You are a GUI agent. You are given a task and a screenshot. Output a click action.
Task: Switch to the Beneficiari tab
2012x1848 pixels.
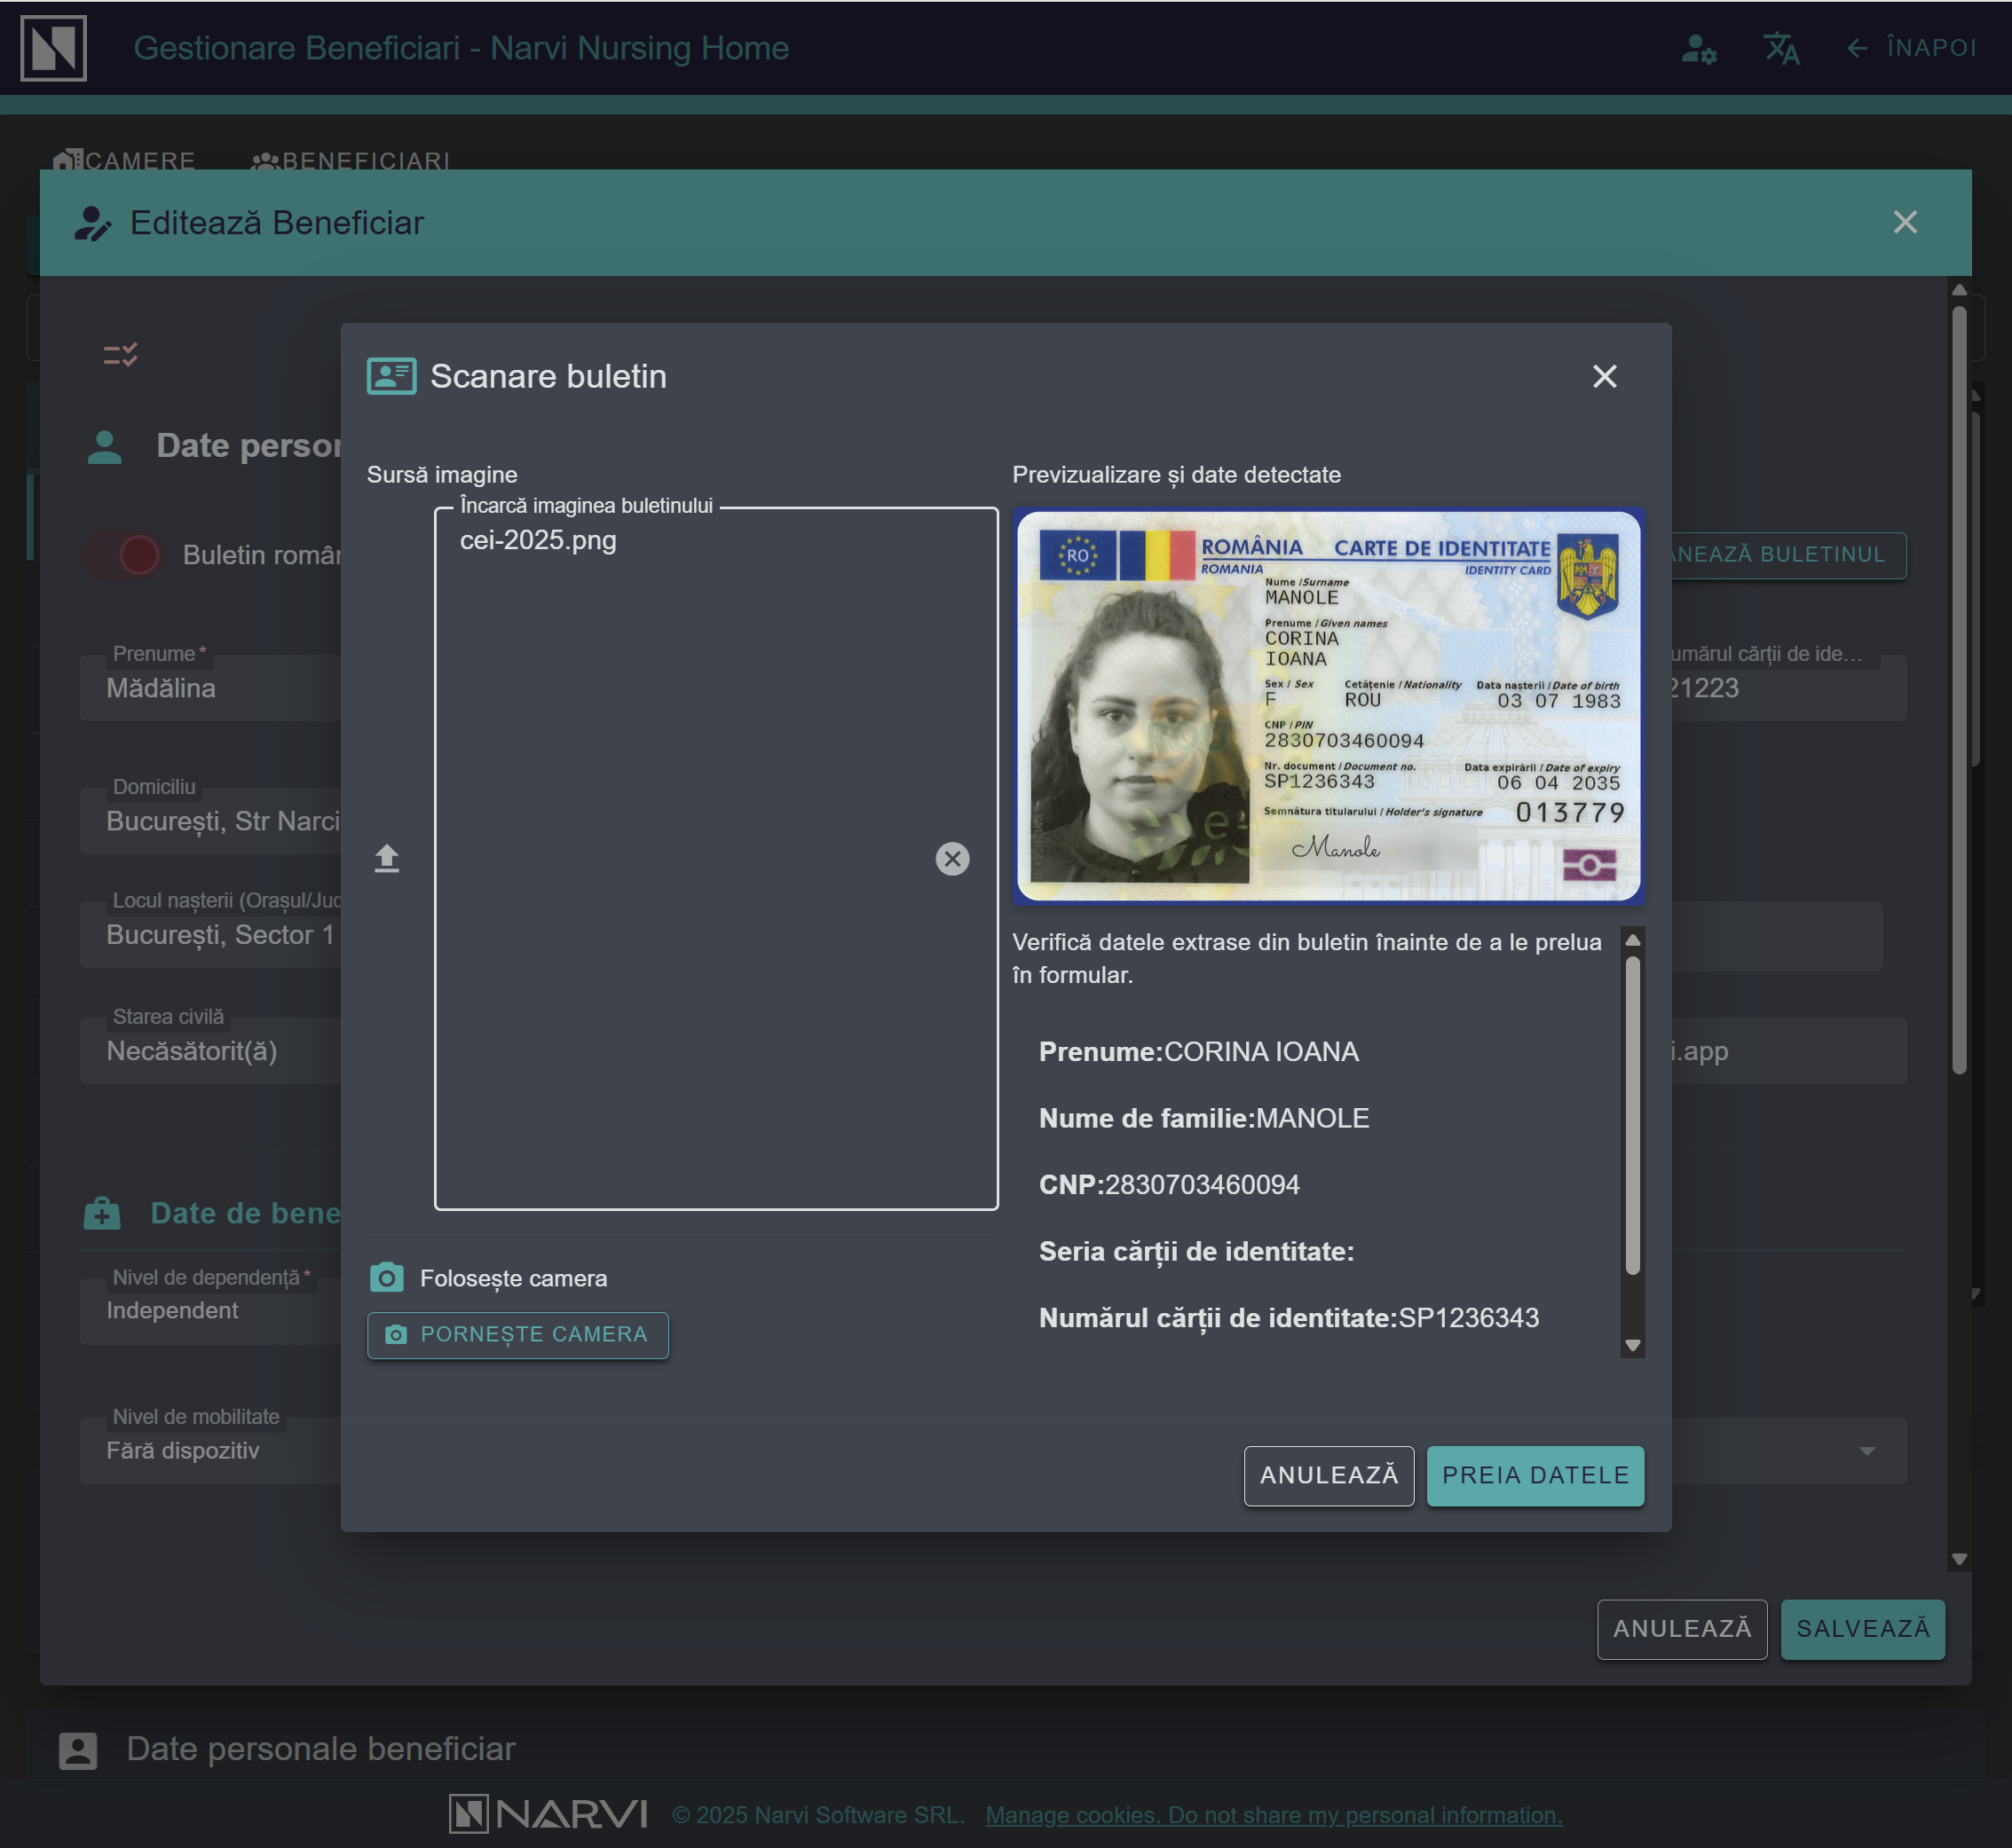pyautogui.click(x=351, y=160)
